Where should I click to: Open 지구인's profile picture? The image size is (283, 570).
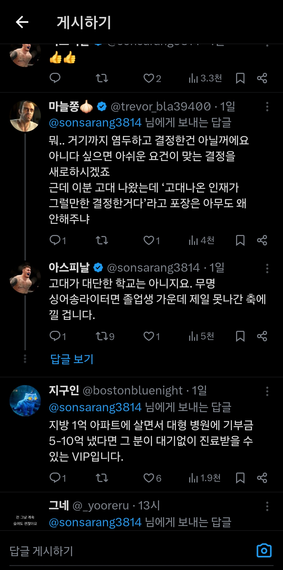[25, 401]
